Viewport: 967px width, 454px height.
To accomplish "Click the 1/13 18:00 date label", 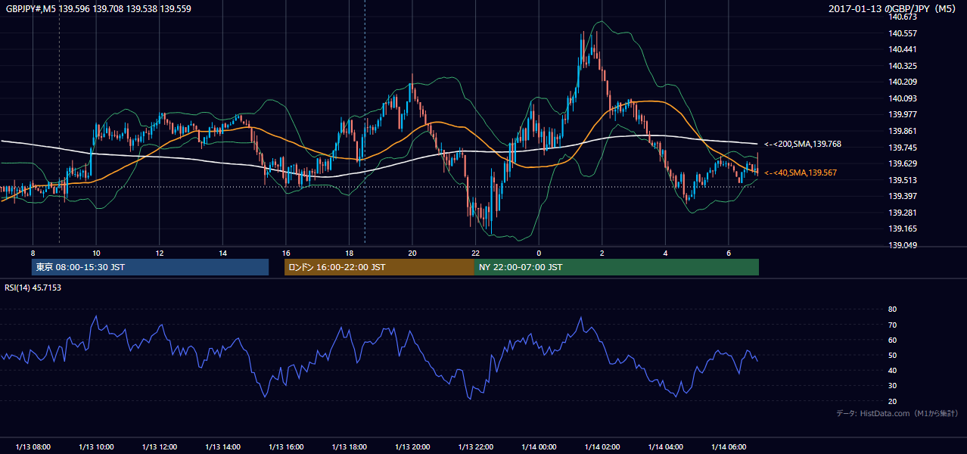I will tap(349, 446).
